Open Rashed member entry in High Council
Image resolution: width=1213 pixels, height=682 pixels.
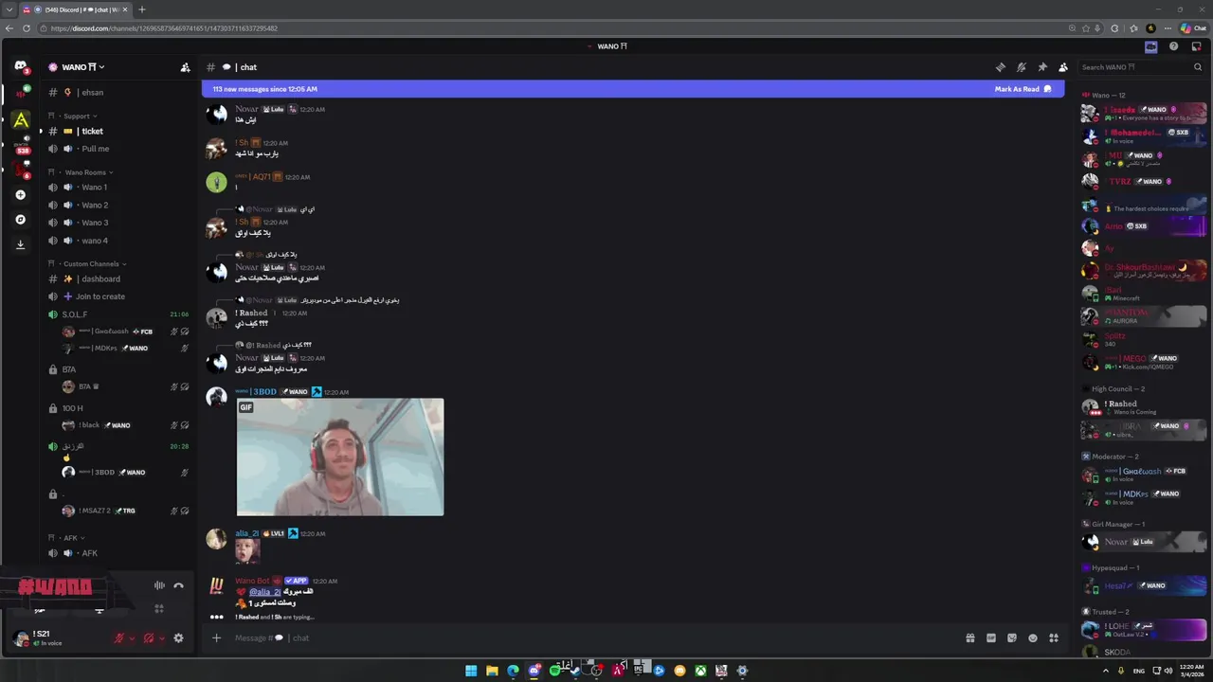point(1144,407)
